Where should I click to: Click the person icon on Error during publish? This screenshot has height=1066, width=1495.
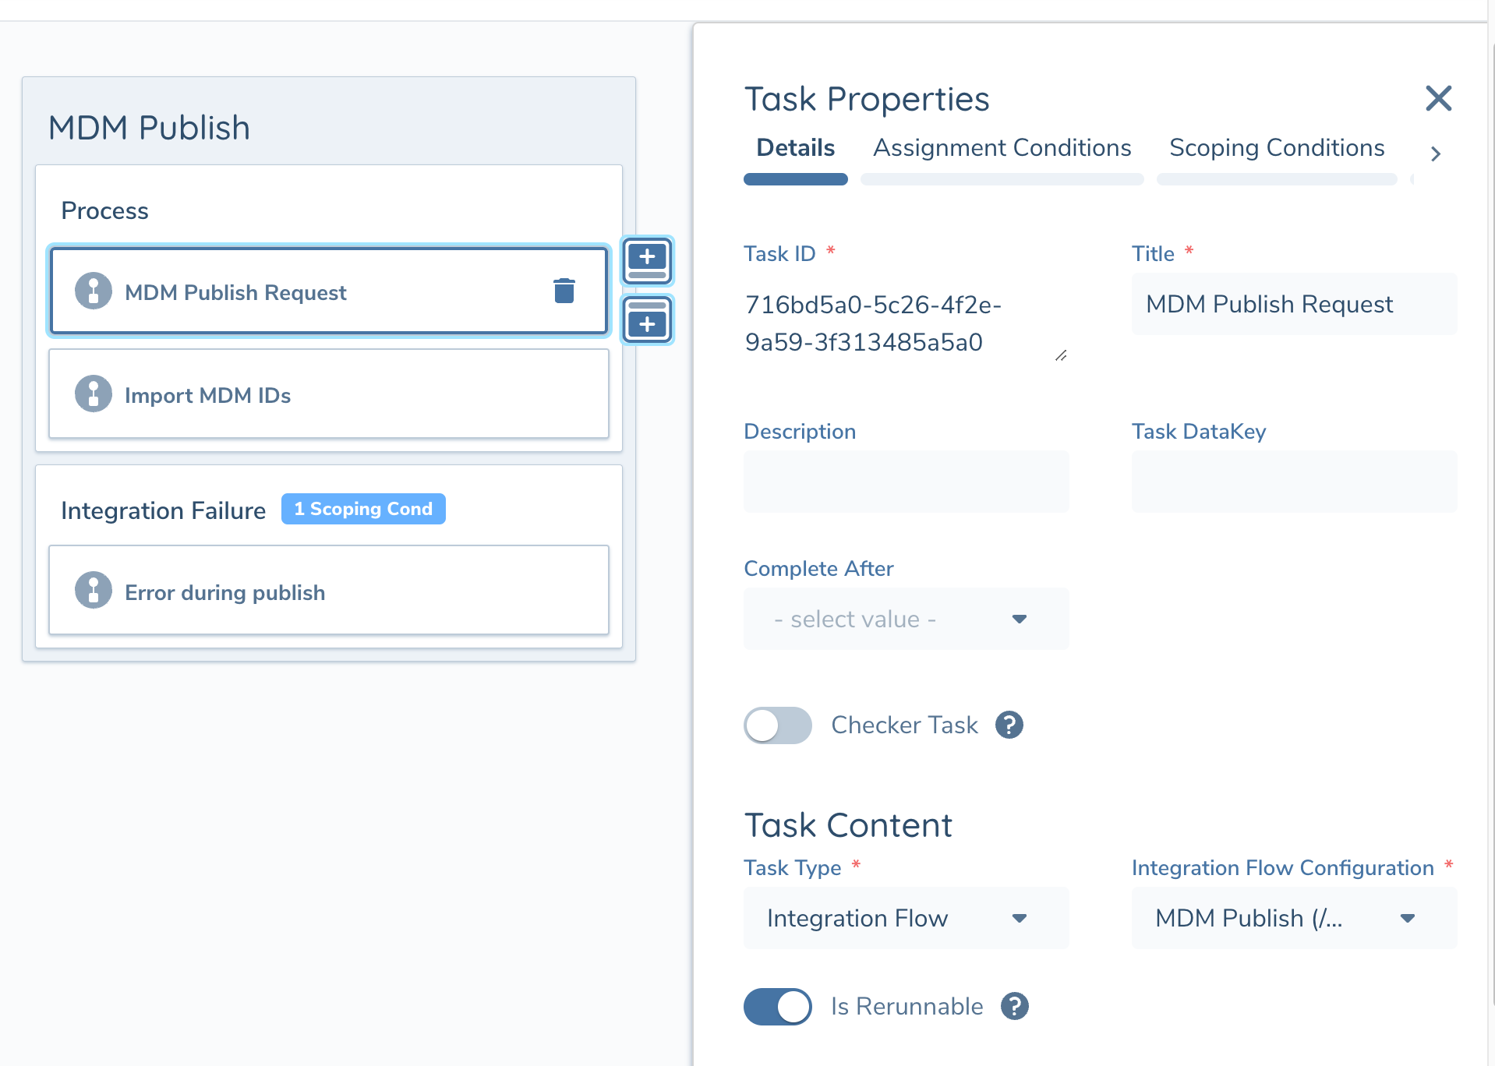[x=93, y=590]
